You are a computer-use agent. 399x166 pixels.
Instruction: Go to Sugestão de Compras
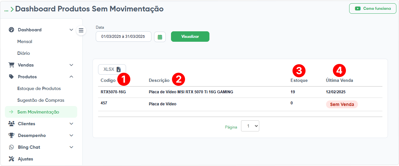pyautogui.click(x=41, y=100)
